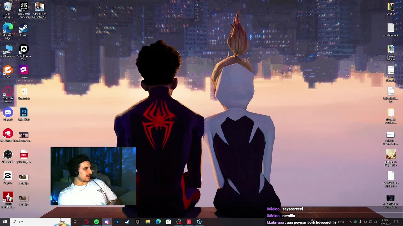Open CPUID HWMonitor desktop shortcut

pyautogui.click(x=8, y=201)
